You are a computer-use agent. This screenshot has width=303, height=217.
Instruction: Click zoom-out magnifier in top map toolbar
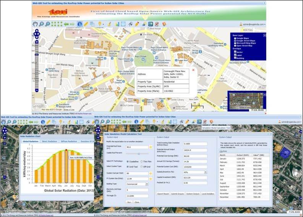pyautogui.click(x=47, y=24)
